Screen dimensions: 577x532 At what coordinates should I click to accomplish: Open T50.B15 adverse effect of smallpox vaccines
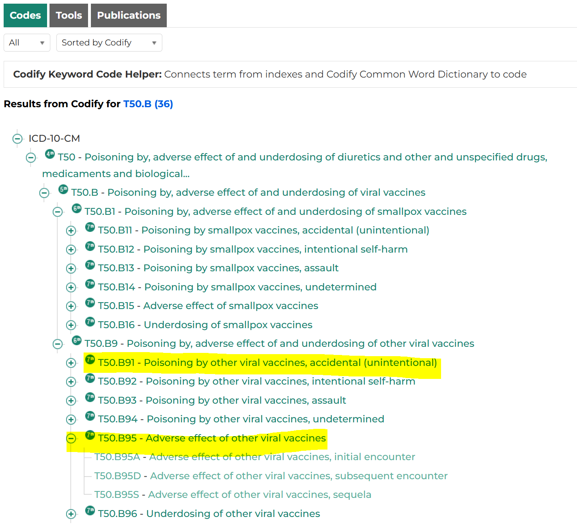tap(208, 306)
